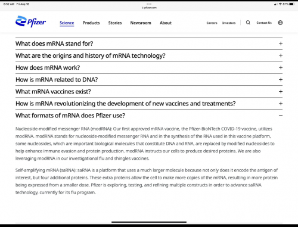Click heading 'What does mRNA stand for?'
298x227 pixels.
[54, 43]
